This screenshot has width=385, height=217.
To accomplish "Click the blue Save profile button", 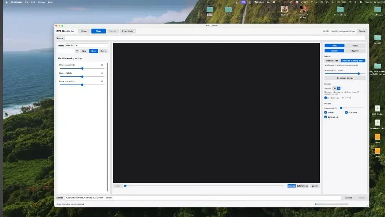I will tap(93, 51).
